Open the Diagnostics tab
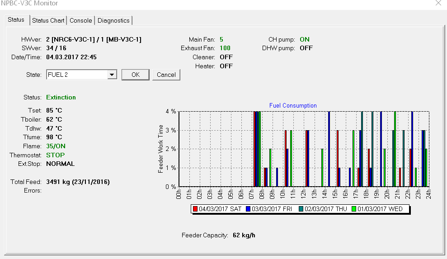The image size is (447, 259). (x=113, y=20)
